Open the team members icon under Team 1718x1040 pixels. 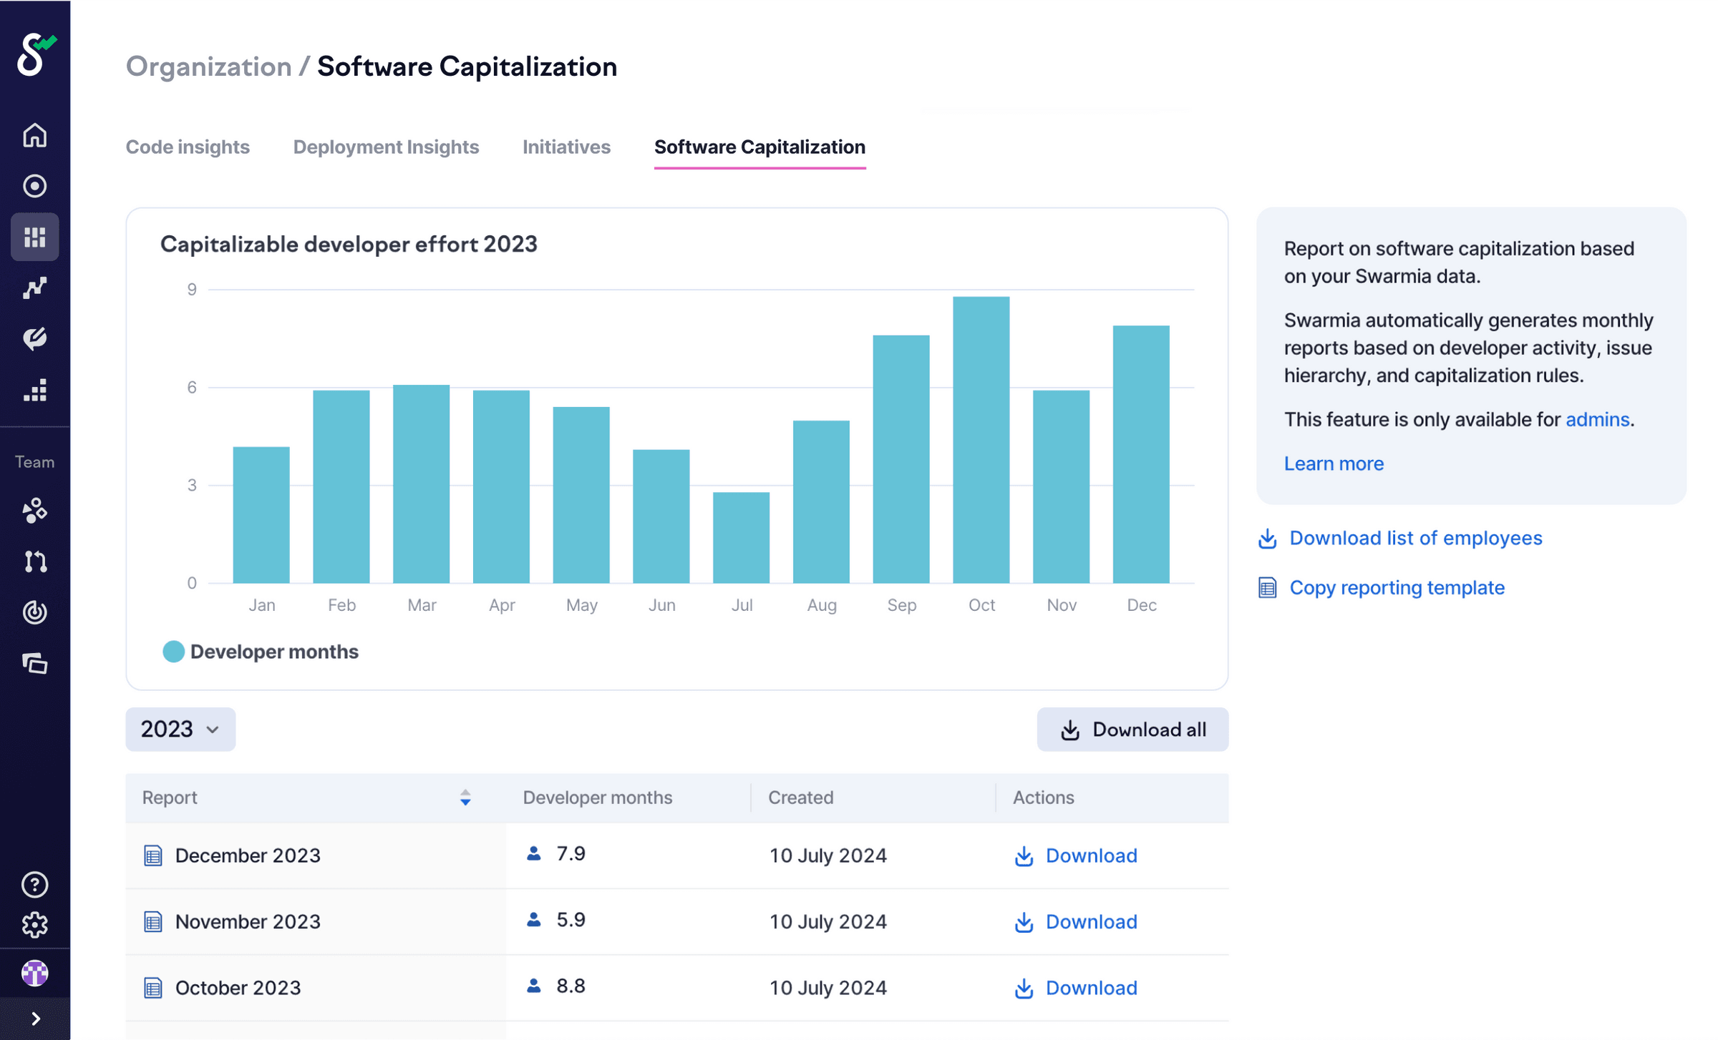[x=34, y=511]
